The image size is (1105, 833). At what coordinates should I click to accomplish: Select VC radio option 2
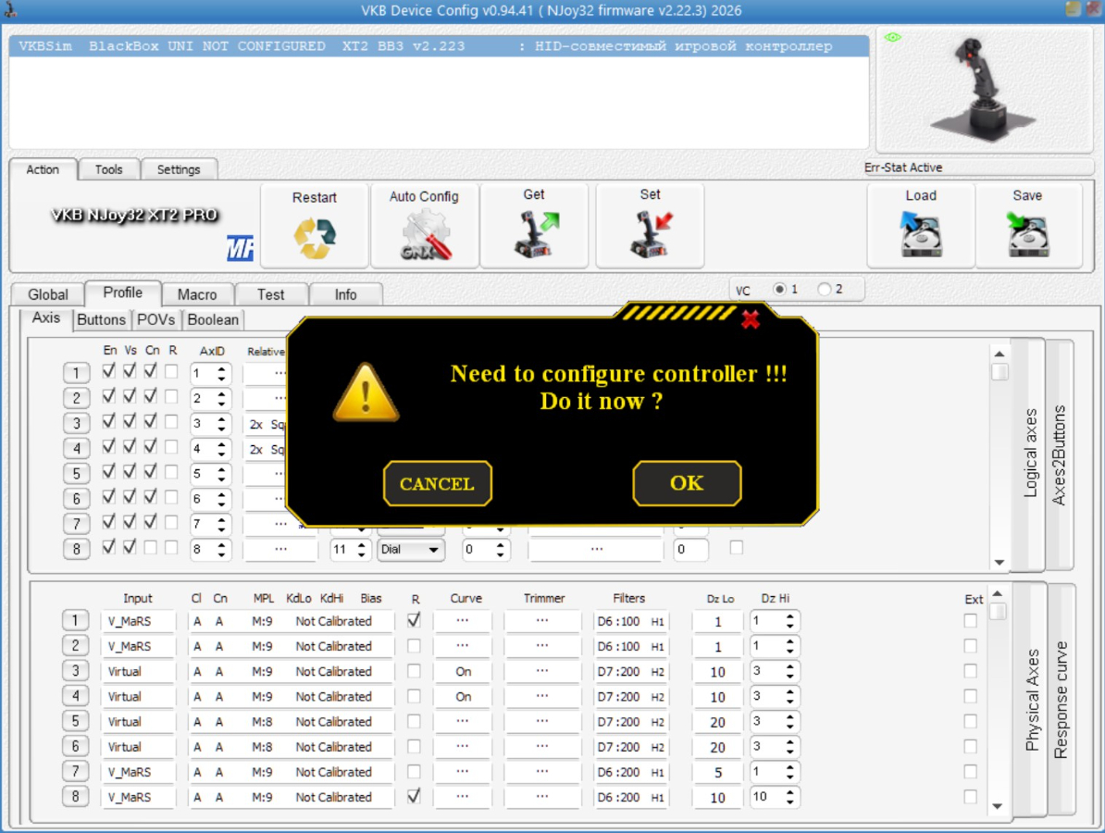[x=824, y=289]
